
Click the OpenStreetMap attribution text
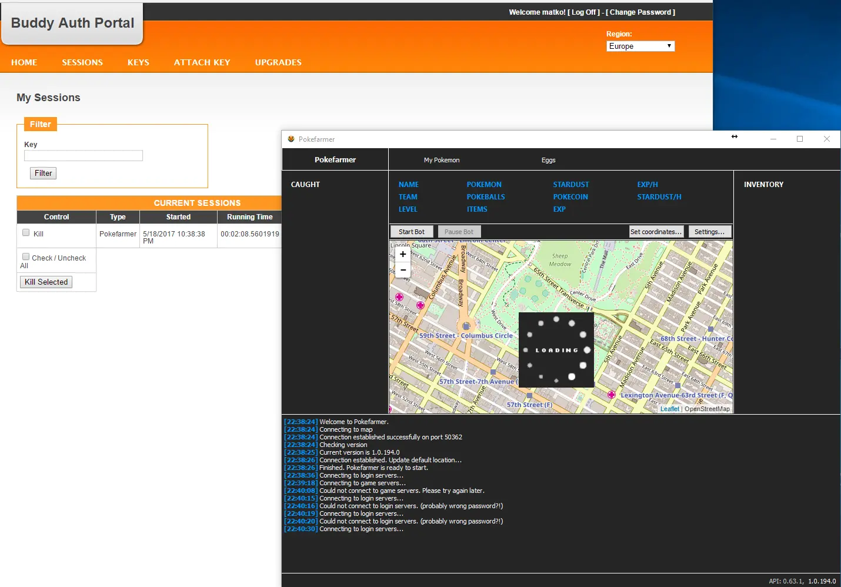click(x=707, y=409)
